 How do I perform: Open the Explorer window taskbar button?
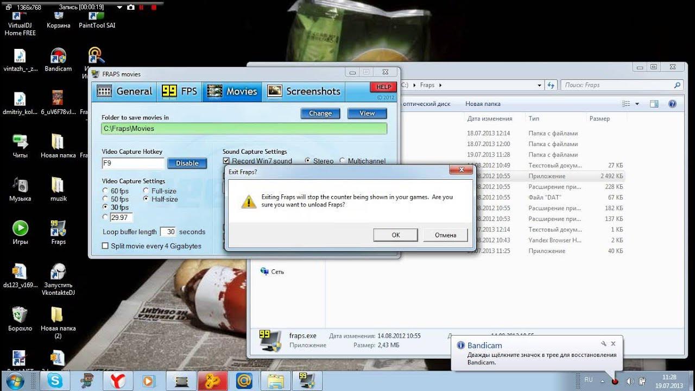pyautogui.click(x=275, y=381)
